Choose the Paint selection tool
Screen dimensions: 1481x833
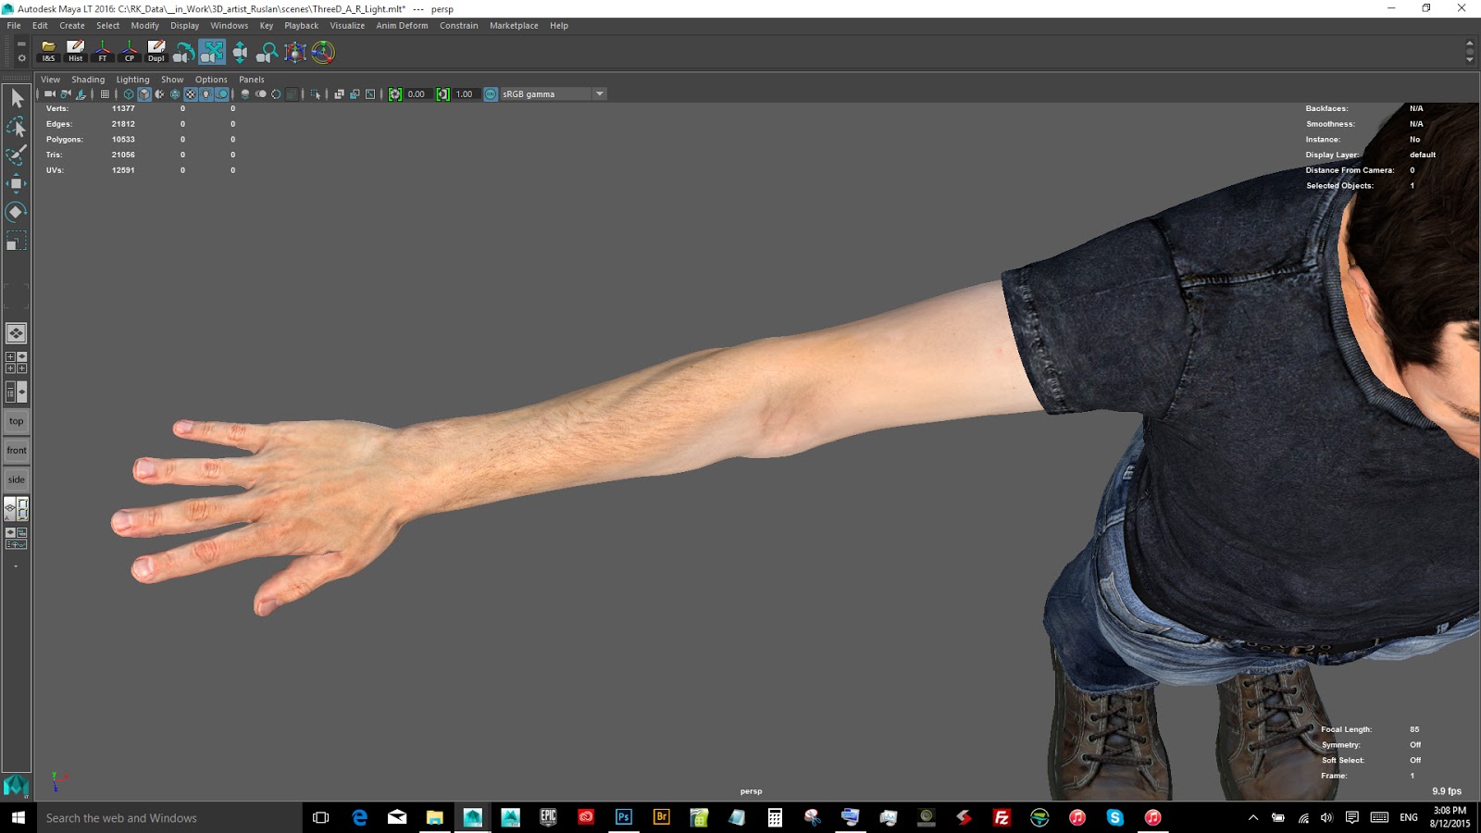coord(17,155)
